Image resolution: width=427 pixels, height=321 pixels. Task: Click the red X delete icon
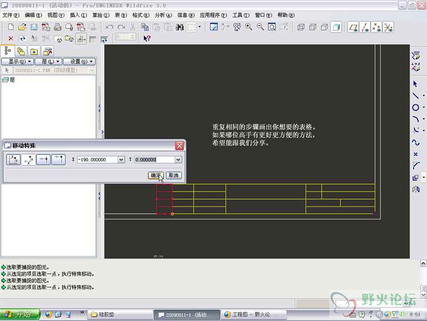pos(11,39)
